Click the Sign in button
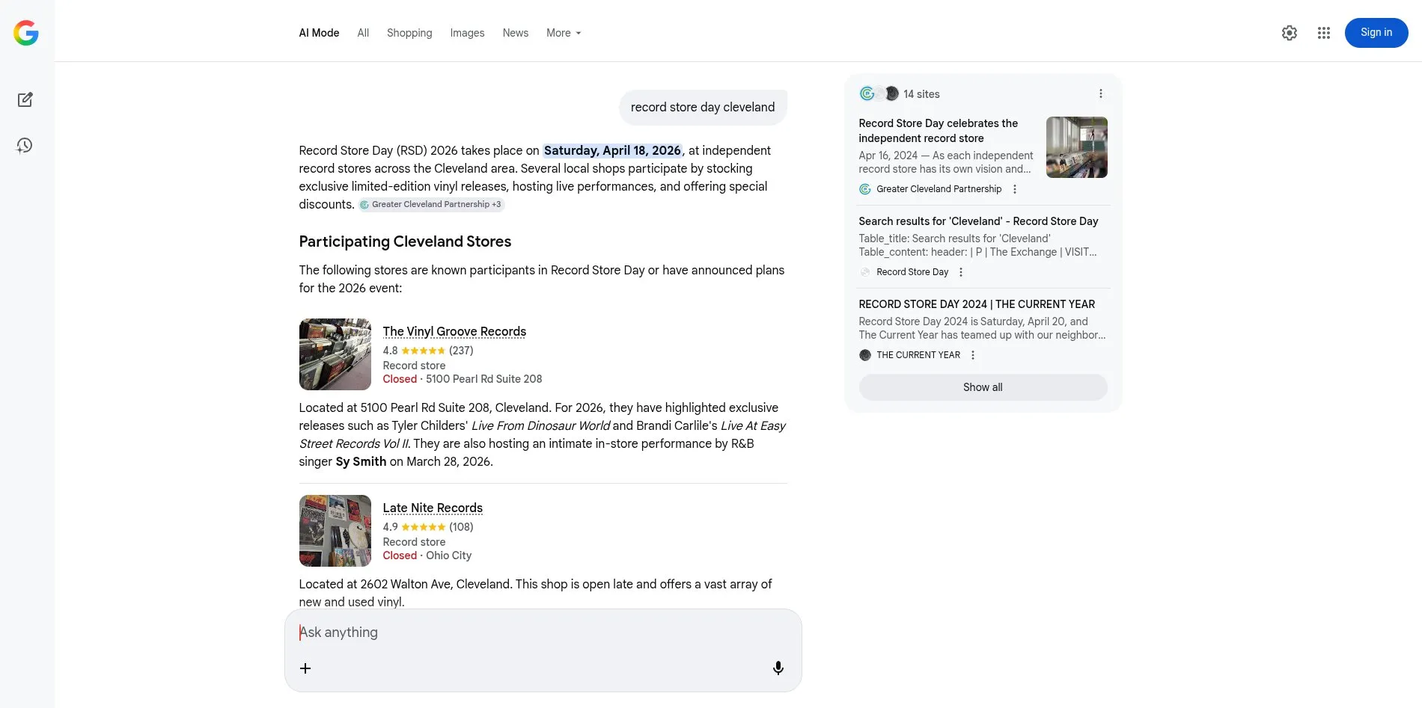The height and width of the screenshot is (708, 1422). 1376,32
